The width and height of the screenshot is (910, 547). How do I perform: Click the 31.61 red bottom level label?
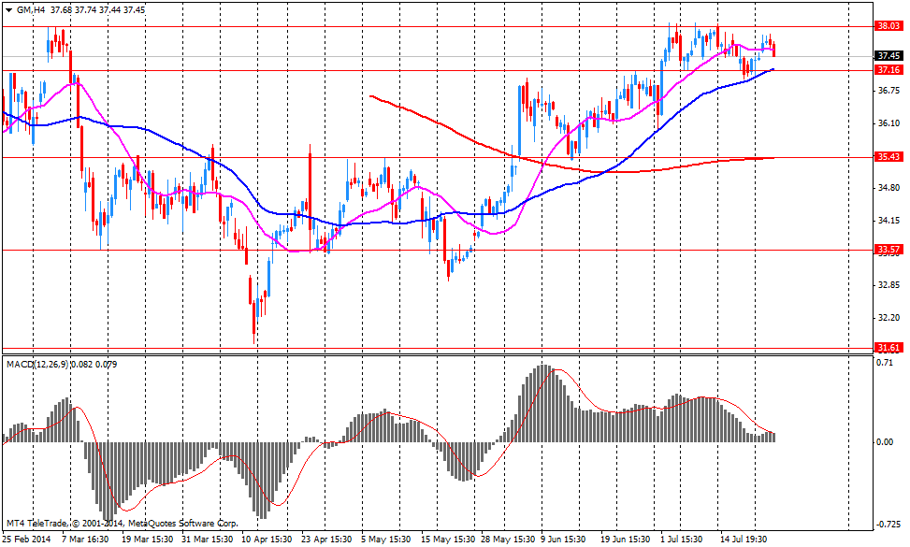(x=888, y=348)
